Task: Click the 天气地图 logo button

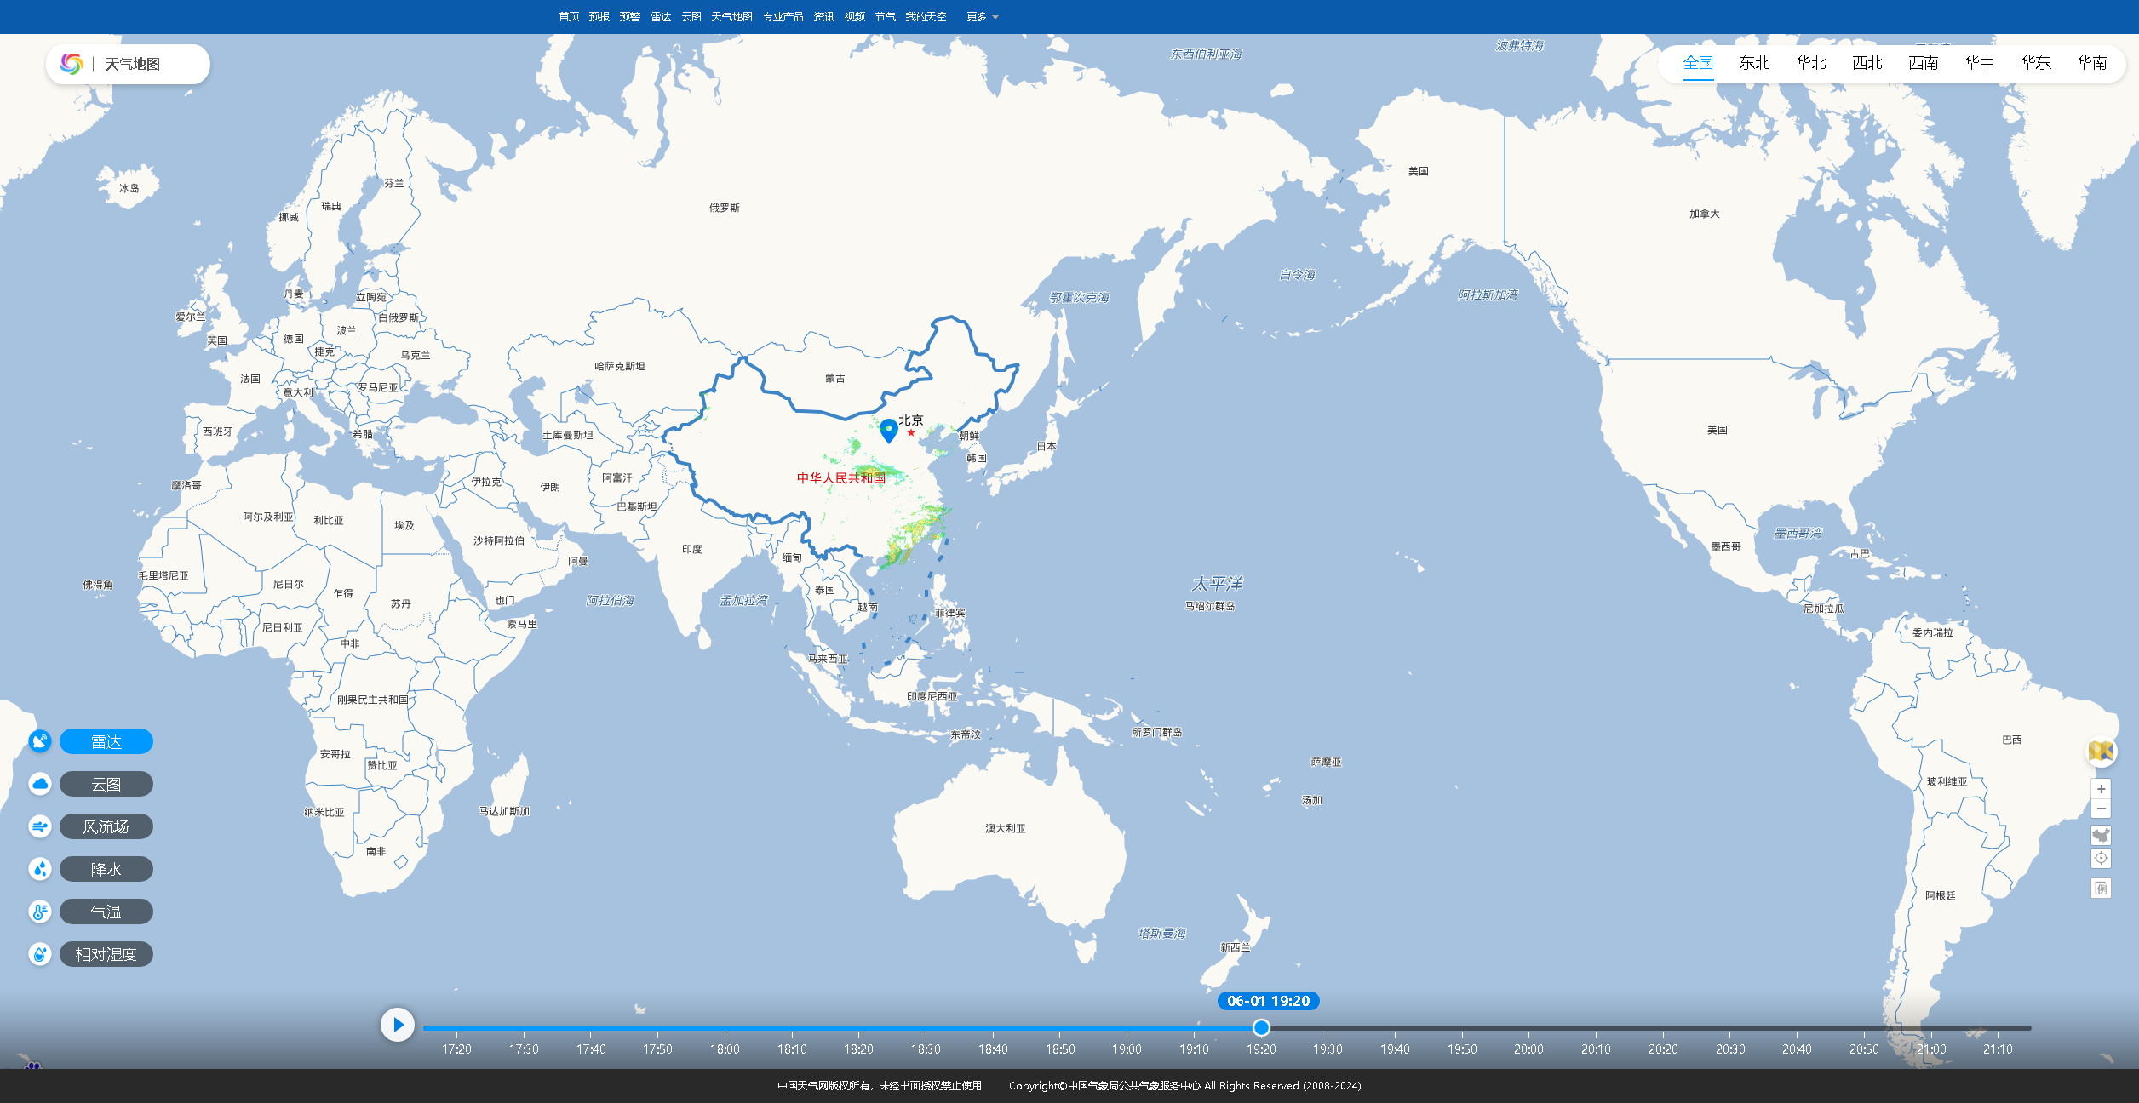Action: tap(128, 65)
